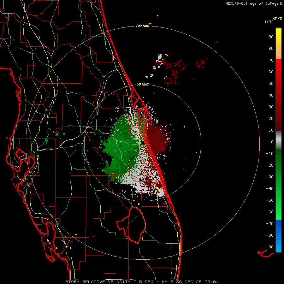Click the "-60" value on the velocity scale

pyautogui.click(x=270, y=212)
